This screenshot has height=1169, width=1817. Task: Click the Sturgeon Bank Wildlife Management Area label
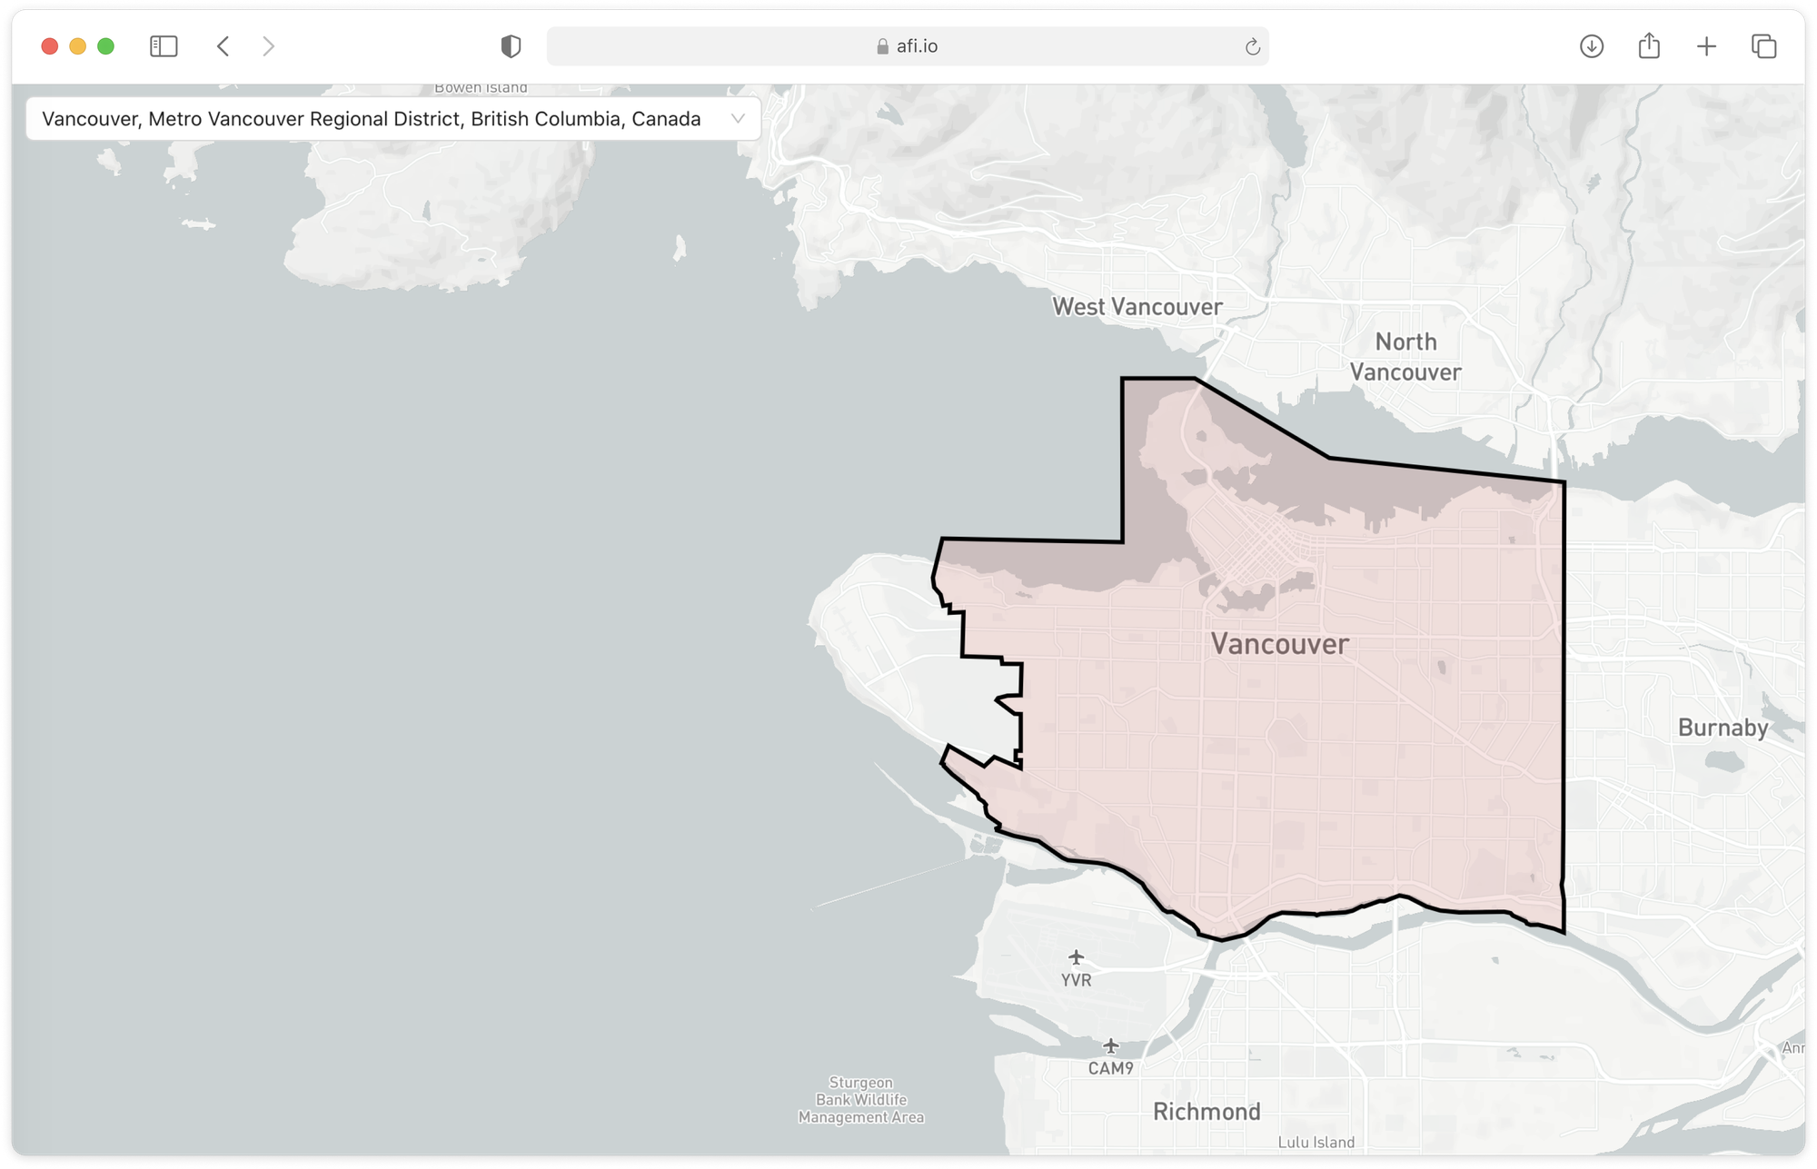860,1100
